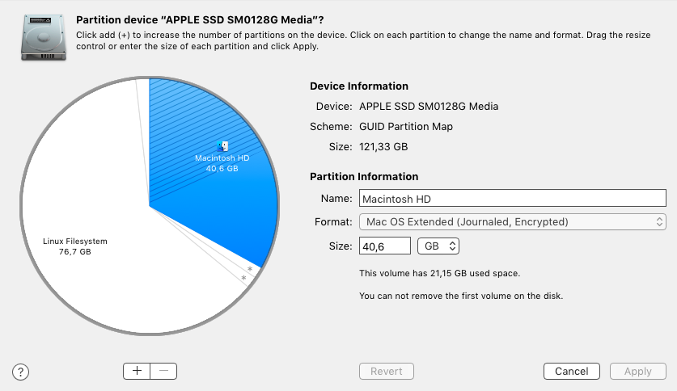677x391 pixels.
Task: Click 'This volume has 21,15 GB used space.'
Action: tap(439, 273)
